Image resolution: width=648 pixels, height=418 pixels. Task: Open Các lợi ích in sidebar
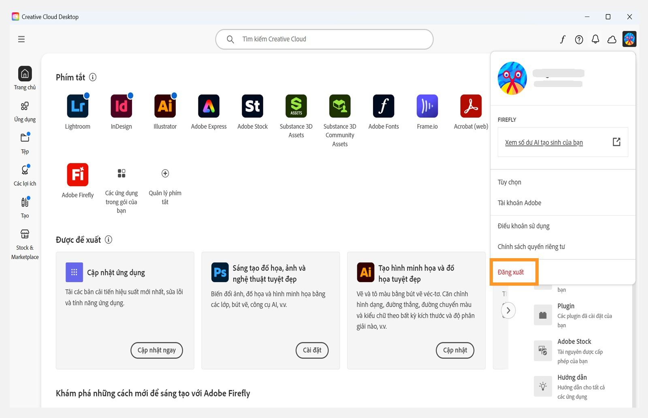(x=25, y=175)
